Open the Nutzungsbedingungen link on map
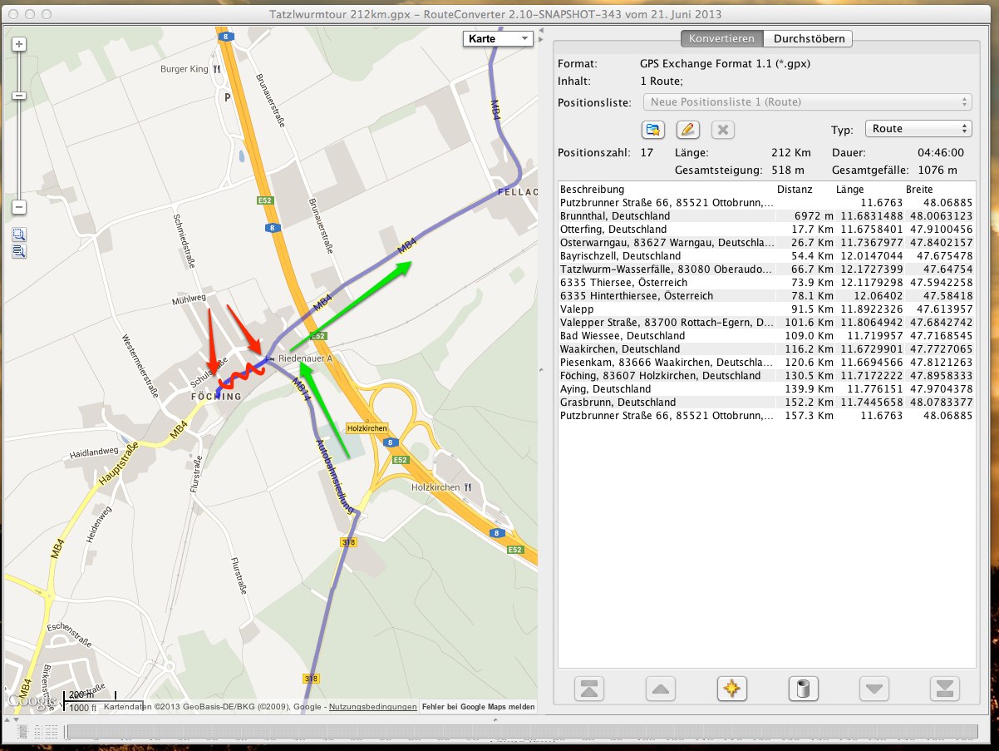 373,707
